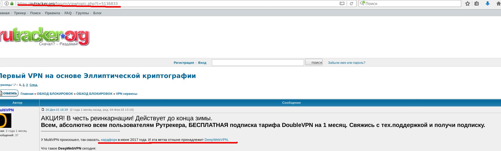
Task: Open downloads with the blue arrow icon
Action: 488,4
